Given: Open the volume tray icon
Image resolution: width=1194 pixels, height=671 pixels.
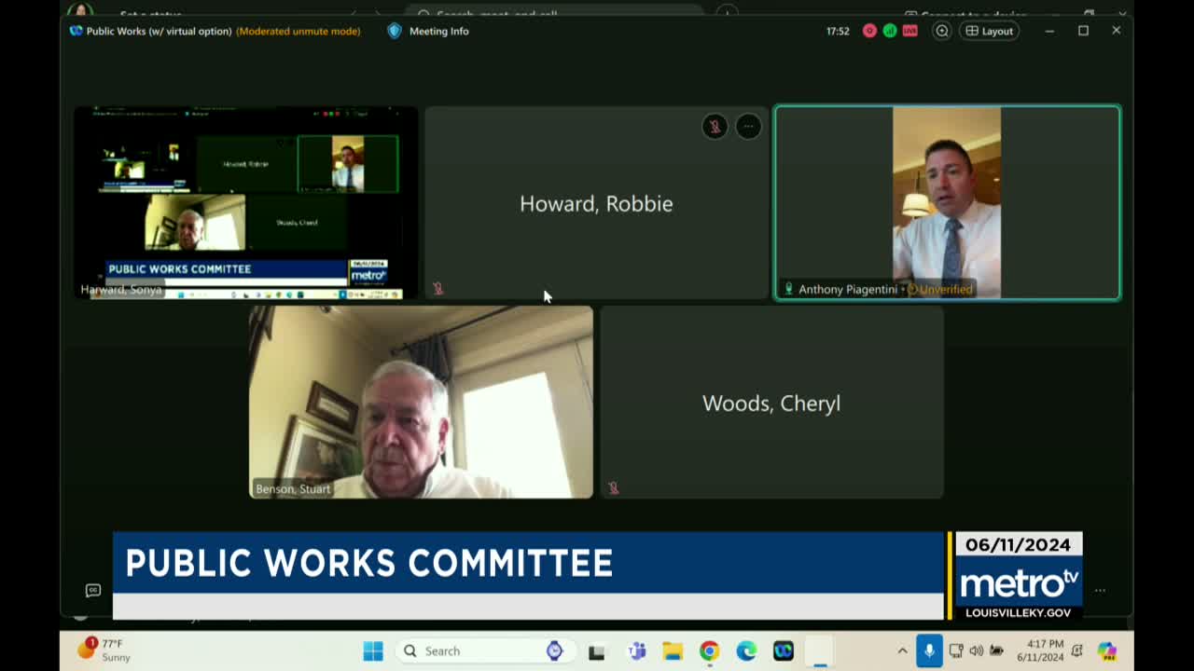Looking at the screenshot, I should (976, 650).
